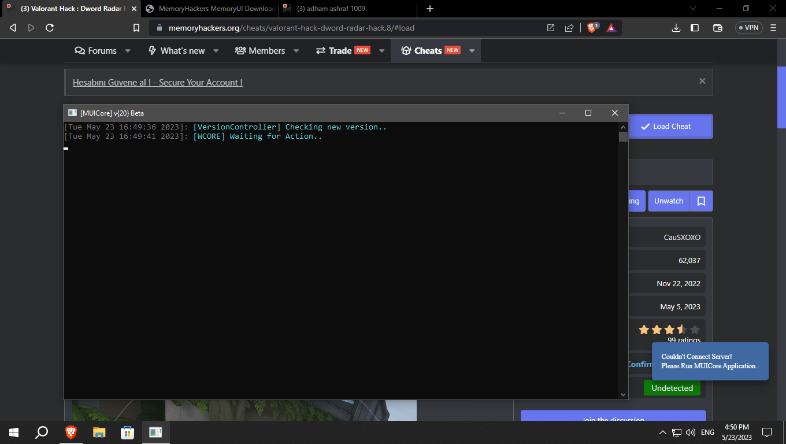Select MUICore console in the taskbar
This screenshot has width=786, height=444.
tap(155, 432)
